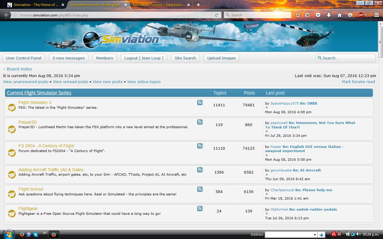
Task: Show your bookmarks list icon
Action: click(x=308, y=15)
